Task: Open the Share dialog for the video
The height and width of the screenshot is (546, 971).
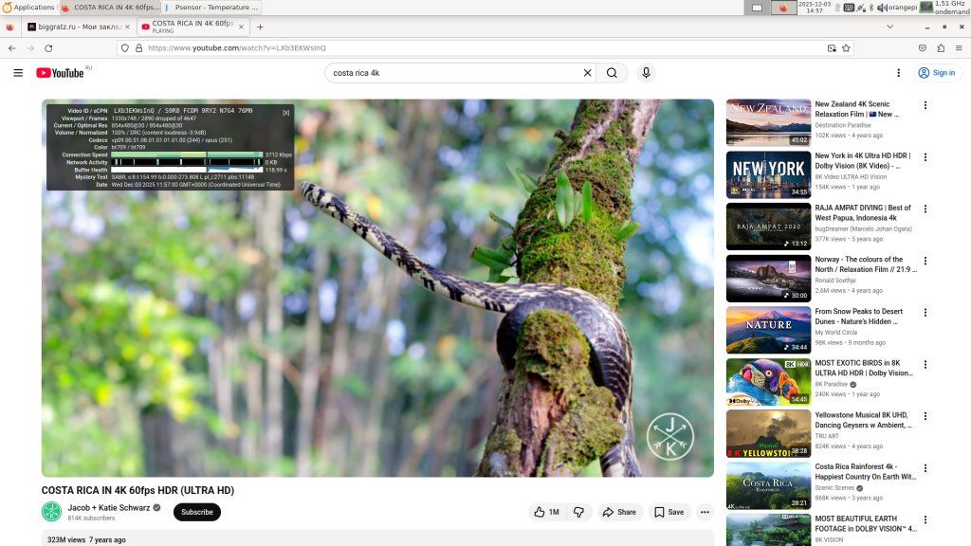Action: (619, 512)
